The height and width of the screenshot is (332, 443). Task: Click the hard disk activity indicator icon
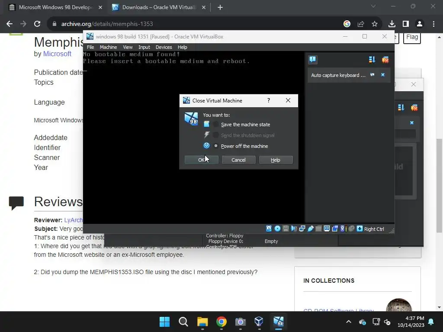[269, 229]
